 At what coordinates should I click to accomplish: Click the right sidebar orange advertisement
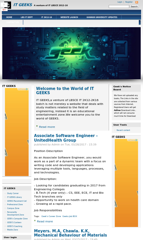click(126, 183)
